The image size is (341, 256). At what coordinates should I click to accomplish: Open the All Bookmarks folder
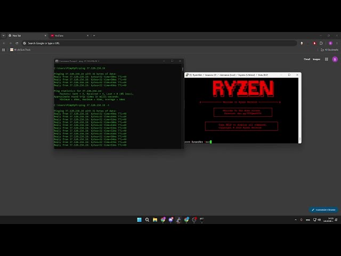(x=329, y=50)
